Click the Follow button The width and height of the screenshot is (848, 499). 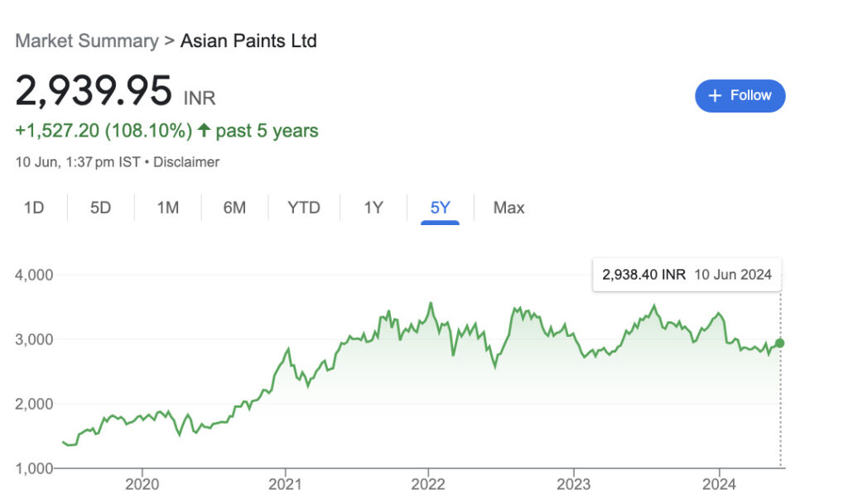(x=740, y=95)
